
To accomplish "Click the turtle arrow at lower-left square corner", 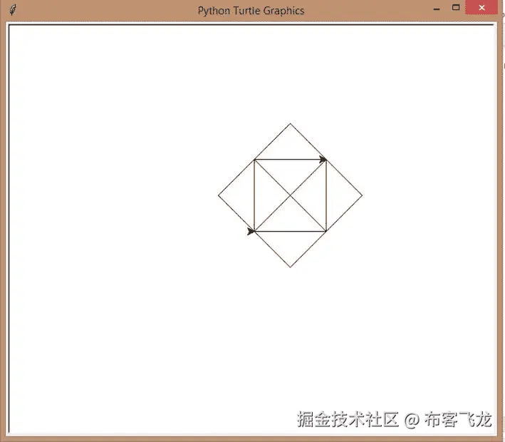I will click(251, 231).
